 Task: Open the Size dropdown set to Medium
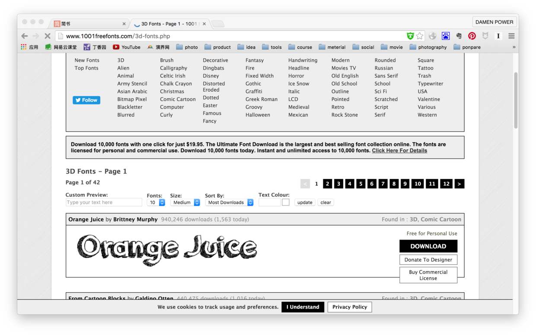point(185,202)
